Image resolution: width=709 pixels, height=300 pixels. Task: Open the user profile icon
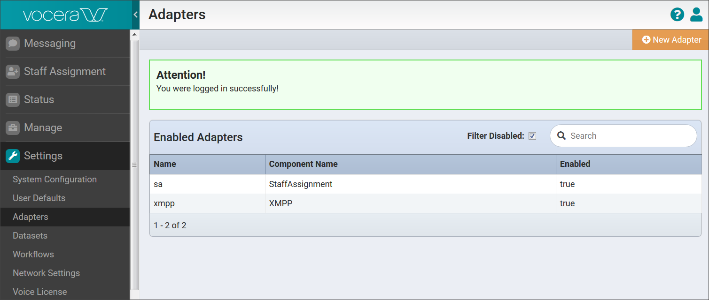(696, 15)
